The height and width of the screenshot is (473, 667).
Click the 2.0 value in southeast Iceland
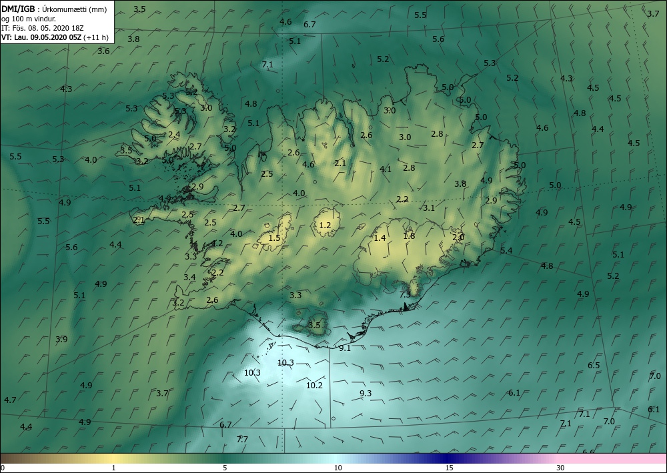(458, 238)
